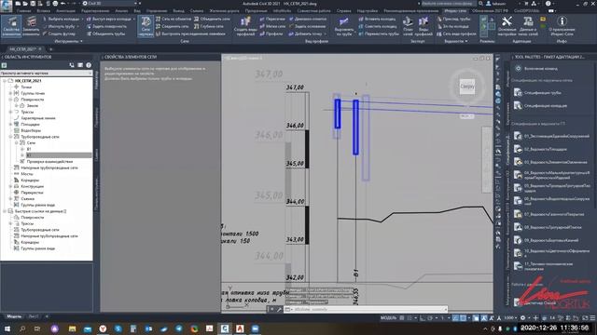597x335 pixels.
Task: Open the network plan export button
Action: 408,26
